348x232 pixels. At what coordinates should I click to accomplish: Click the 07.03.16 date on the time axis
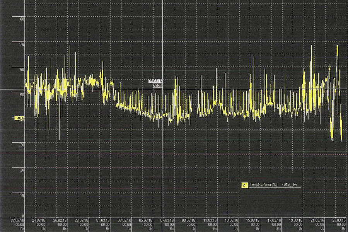[x=167, y=220]
